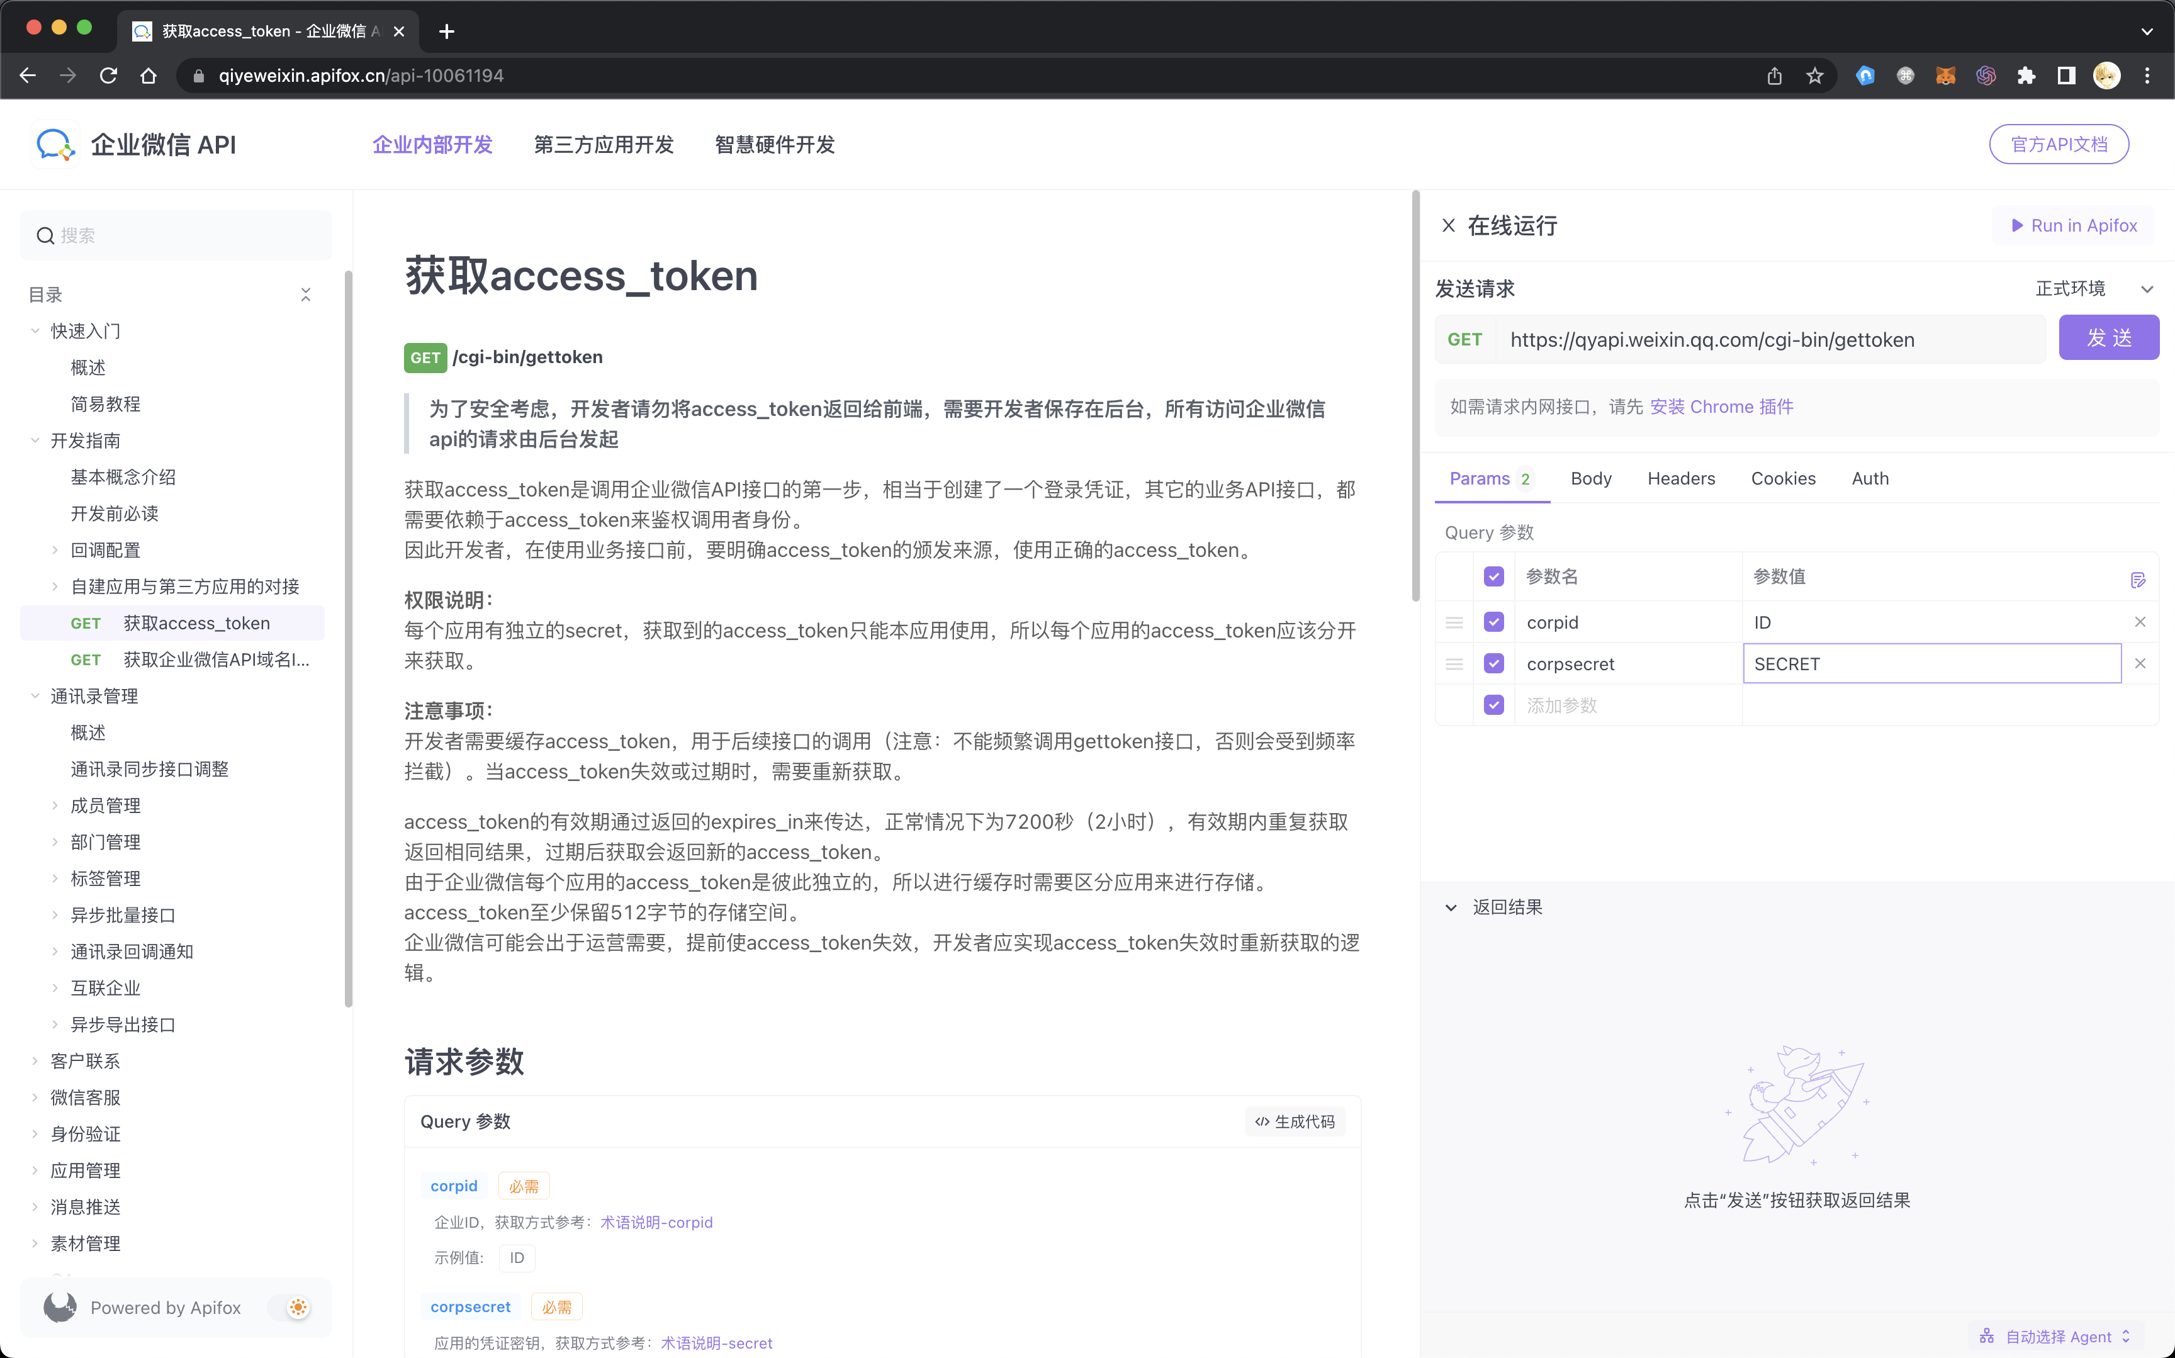Viewport: 2175px width, 1358px height.
Task: Expand the 成员管理 tree item
Action: click(x=55, y=805)
